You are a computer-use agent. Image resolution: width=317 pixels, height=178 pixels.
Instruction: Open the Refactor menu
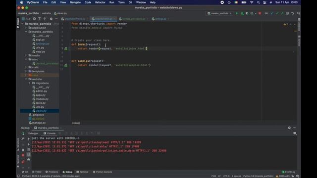click(x=100, y=2)
